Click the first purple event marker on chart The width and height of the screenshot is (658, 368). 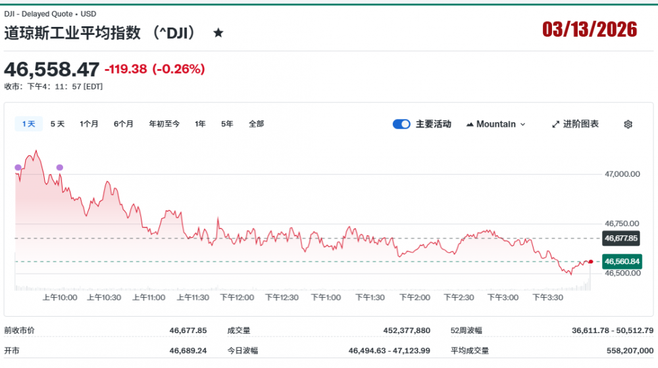18,168
